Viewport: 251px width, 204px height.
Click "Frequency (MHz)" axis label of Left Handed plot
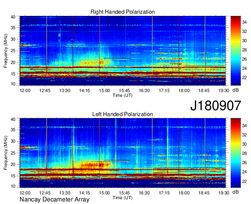[x=6, y=153]
